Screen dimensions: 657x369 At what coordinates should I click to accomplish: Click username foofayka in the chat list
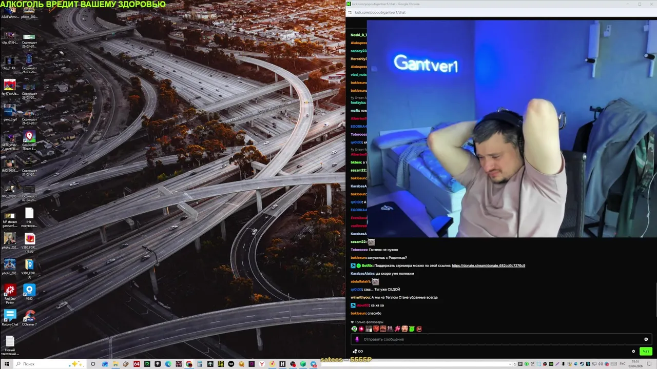click(358, 102)
